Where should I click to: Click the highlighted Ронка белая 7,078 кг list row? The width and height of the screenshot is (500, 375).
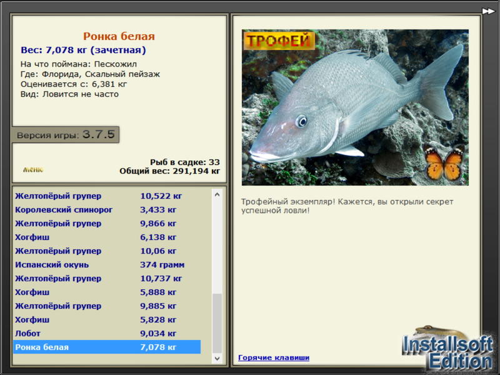(107, 347)
